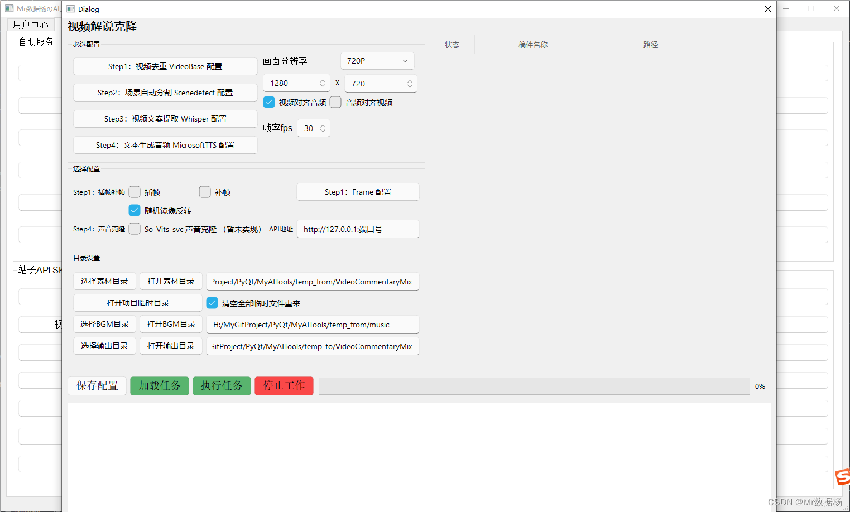Viewport: 850px width, 512px height.
Task: Click the Dialog window title icon
Action: pyautogui.click(x=71, y=9)
